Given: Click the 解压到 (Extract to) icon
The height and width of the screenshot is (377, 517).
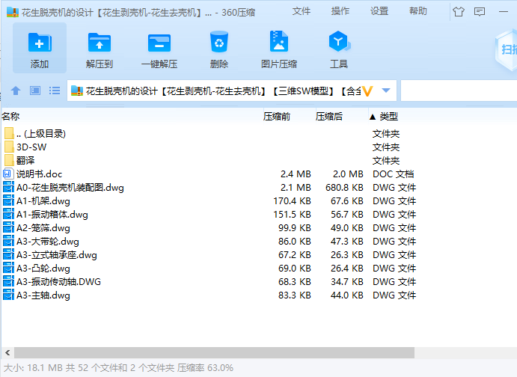Looking at the screenshot, I should pyautogui.click(x=100, y=43).
